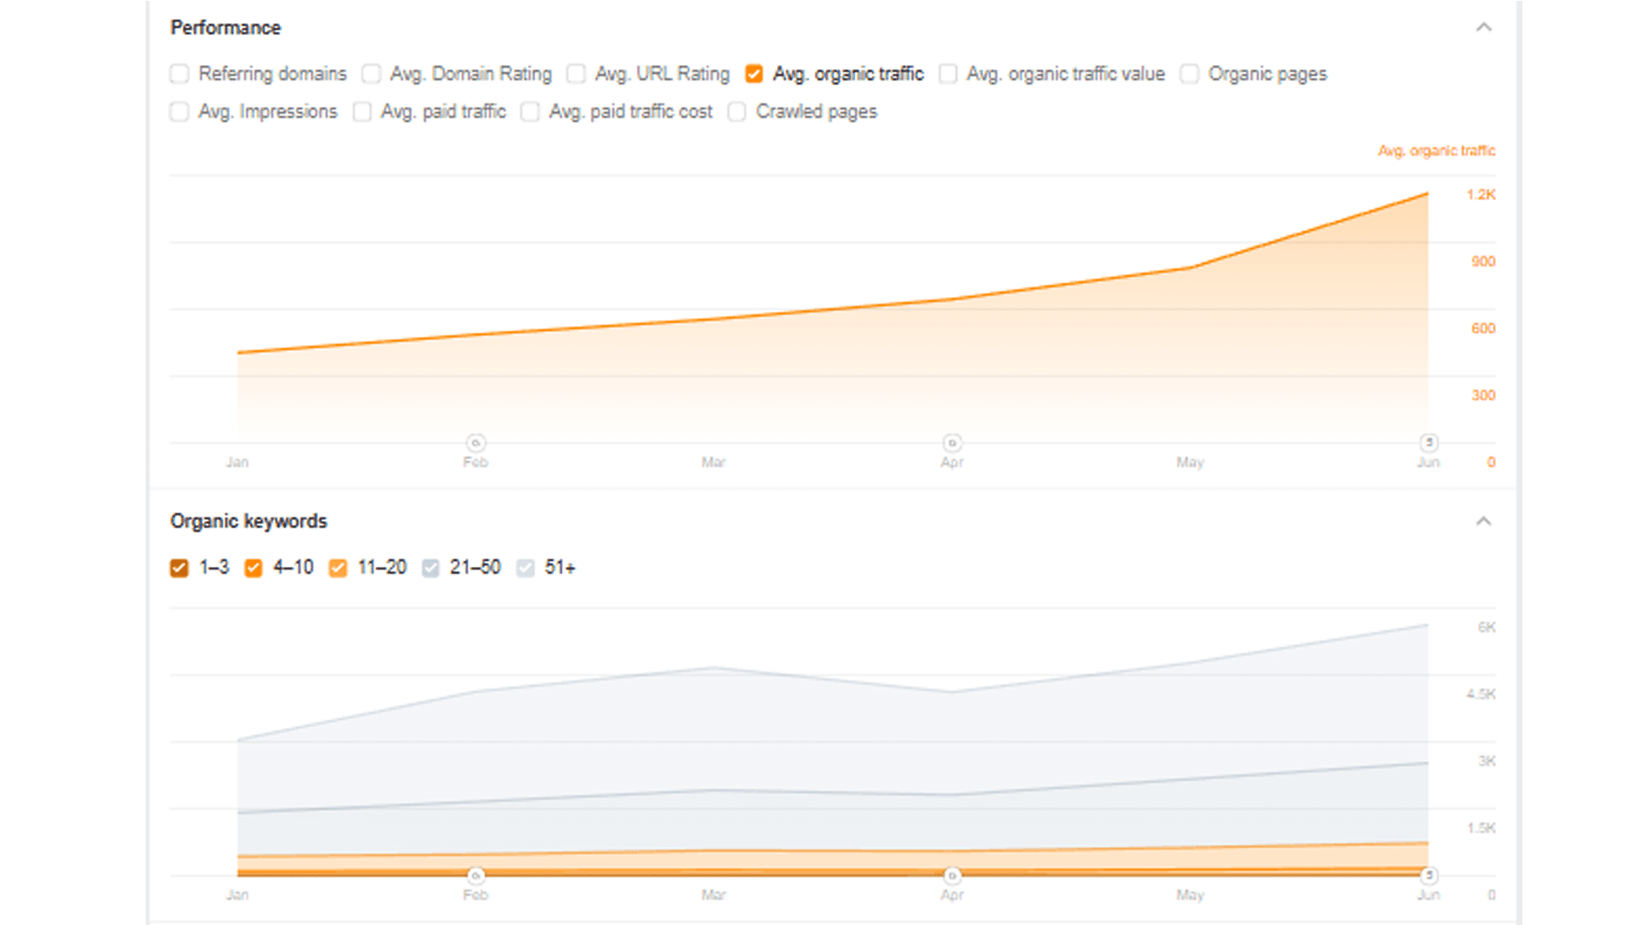Toggle Avg. organic traffic value checkbox
This screenshot has height=925, width=1645.
click(x=948, y=74)
